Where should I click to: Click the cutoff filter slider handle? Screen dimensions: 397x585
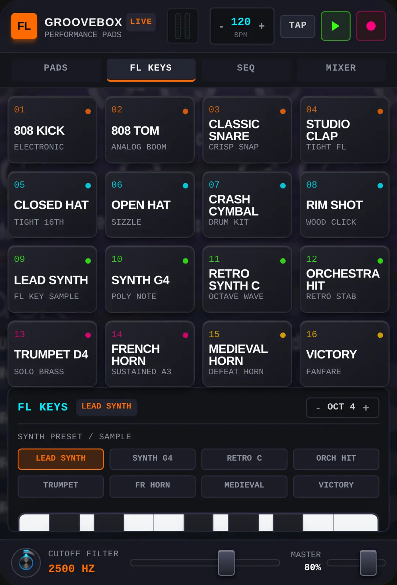226,563
